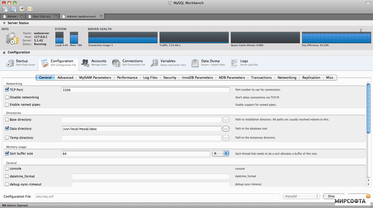Browse for Temp directory path
This screenshot has width=373, height=208.
[x=226, y=138]
